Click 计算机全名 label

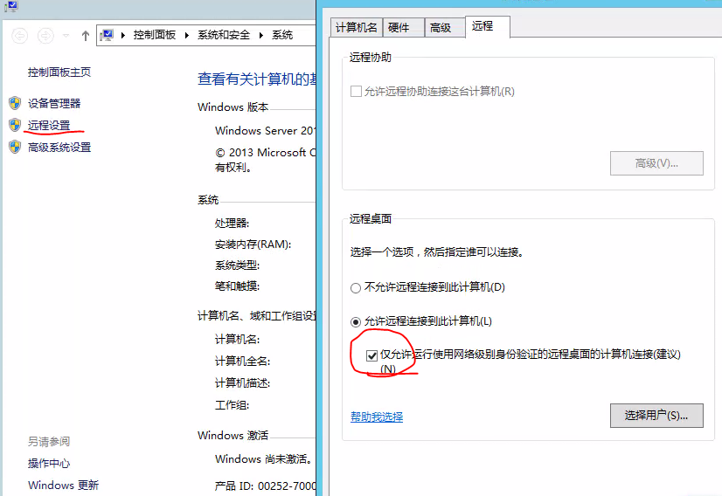click(242, 362)
